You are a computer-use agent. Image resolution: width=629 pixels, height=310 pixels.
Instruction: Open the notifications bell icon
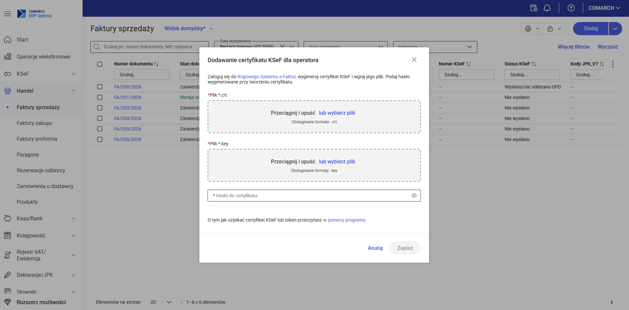tap(547, 8)
